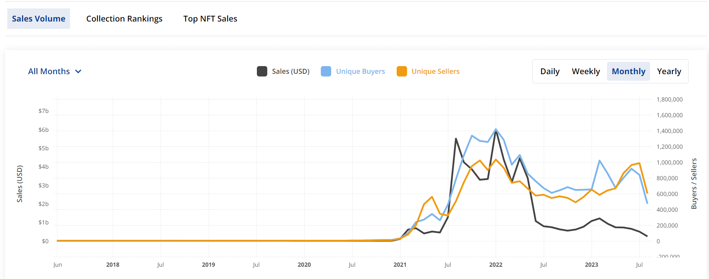709x279 pixels.
Task: Toggle the Unique Sellers legend text
Action: coord(435,71)
